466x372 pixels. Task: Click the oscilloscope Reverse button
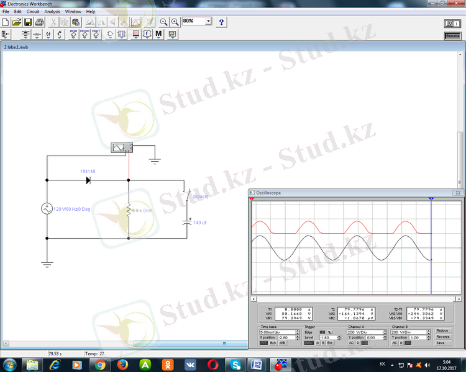pyautogui.click(x=442, y=337)
